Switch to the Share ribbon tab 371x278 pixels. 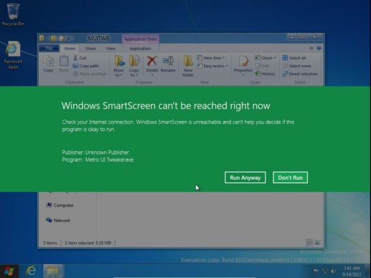tap(90, 48)
